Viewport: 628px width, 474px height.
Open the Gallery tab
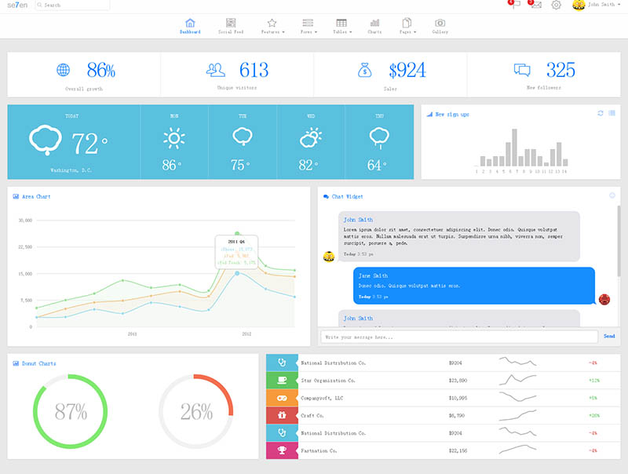(440, 27)
